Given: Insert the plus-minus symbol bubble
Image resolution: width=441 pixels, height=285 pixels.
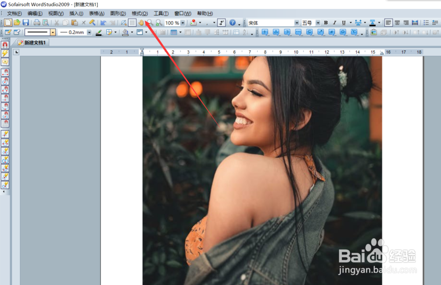Looking at the screenshot, I should 265,32.
